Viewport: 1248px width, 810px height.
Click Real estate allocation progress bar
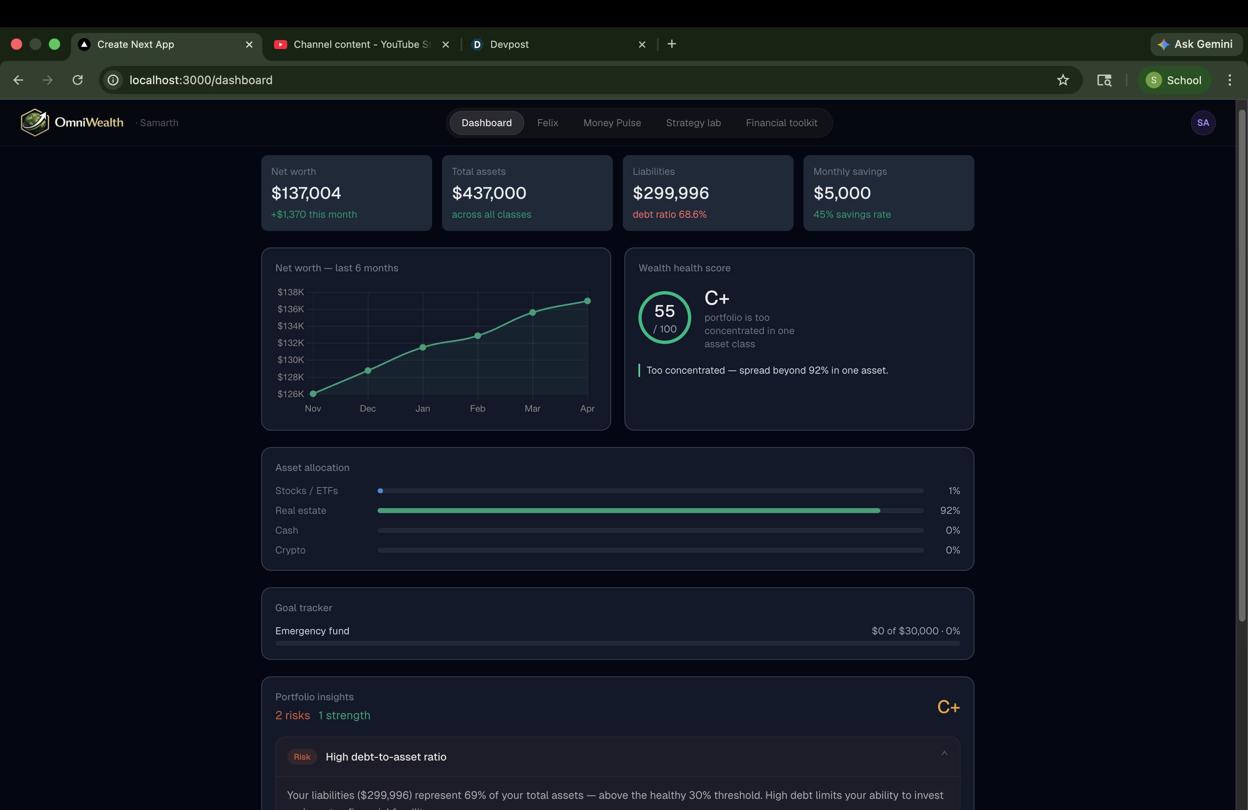pos(650,510)
